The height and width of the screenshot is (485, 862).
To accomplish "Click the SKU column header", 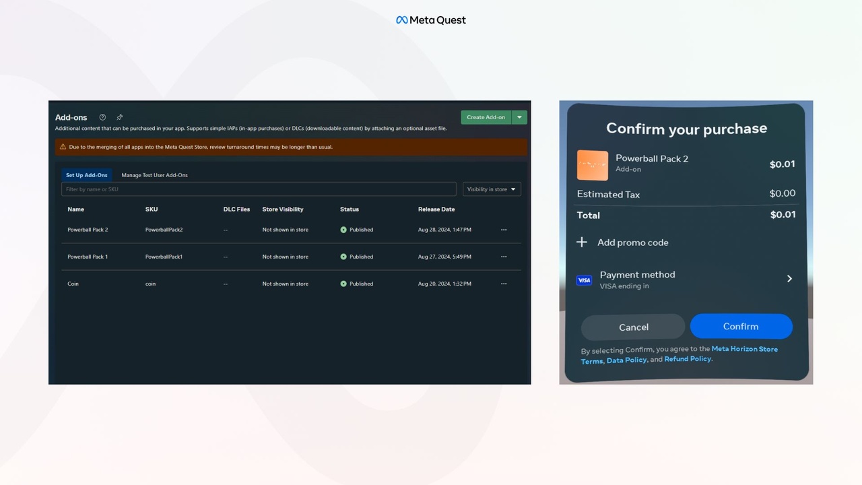I will point(152,209).
